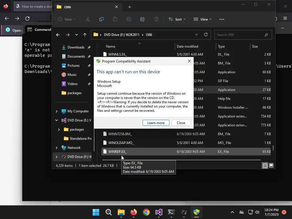The width and height of the screenshot is (292, 219).
Task: Open Visual Studio from the taskbar
Action: [159, 212]
